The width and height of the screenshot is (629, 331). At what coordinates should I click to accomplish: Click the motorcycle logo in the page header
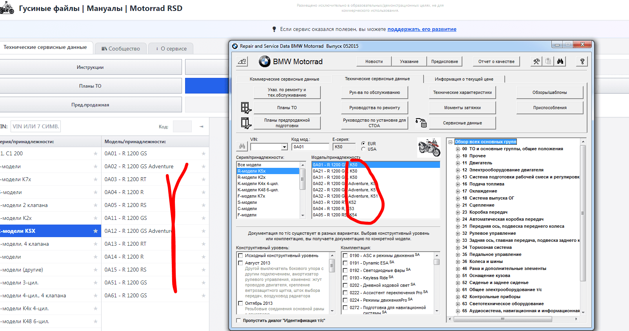click(7, 8)
